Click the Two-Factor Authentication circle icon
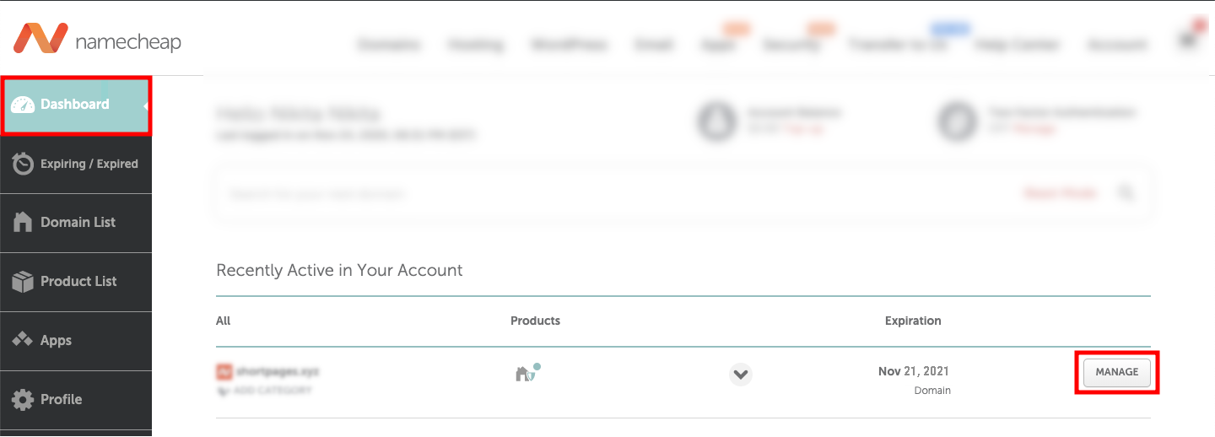The height and width of the screenshot is (437, 1215). (957, 121)
